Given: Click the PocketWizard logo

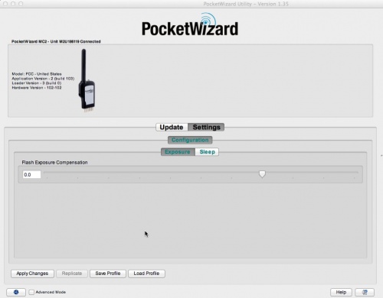Looking at the screenshot, I should pyautogui.click(x=190, y=25).
